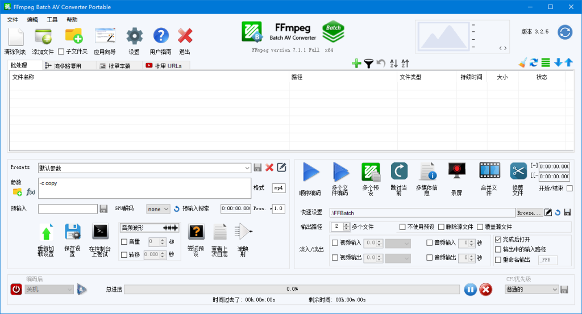Open the 编辑 menu

pyautogui.click(x=32, y=20)
